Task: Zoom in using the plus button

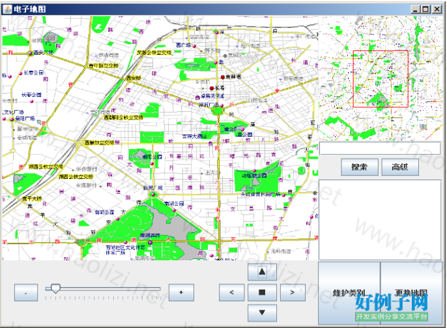Action: click(180, 293)
